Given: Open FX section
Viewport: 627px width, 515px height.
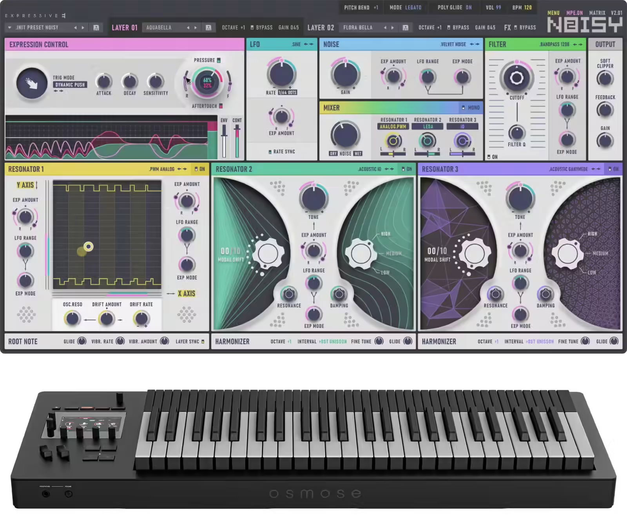Looking at the screenshot, I should 507,27.
